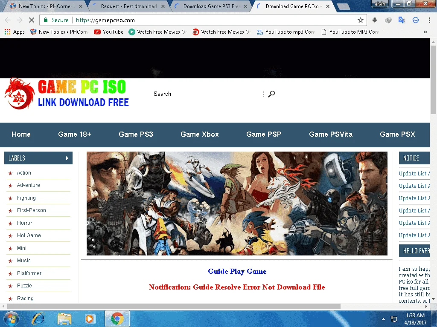This screenshot has height=327, width=437.
Task: Select the Action label
Action: point(24,173)
